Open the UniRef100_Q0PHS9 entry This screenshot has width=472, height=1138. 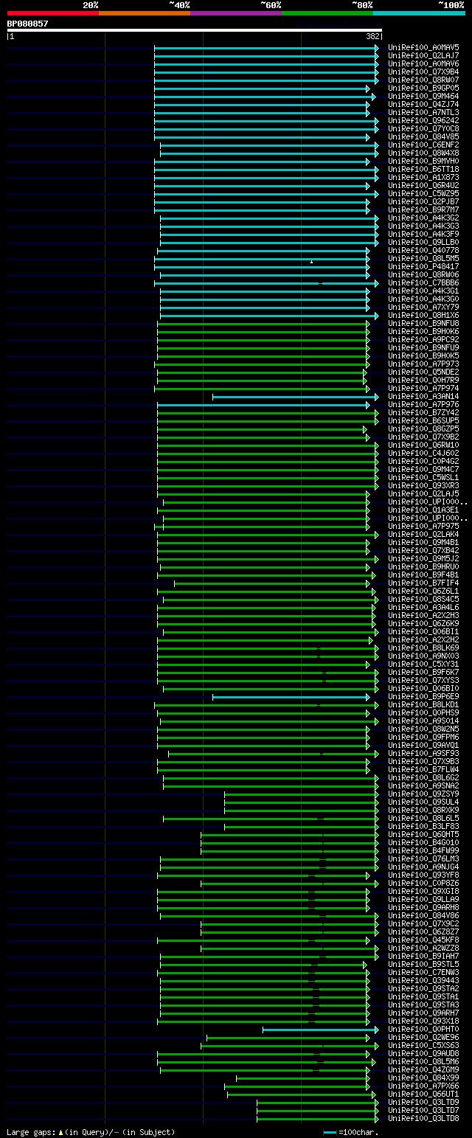click(x=423, y=712)
